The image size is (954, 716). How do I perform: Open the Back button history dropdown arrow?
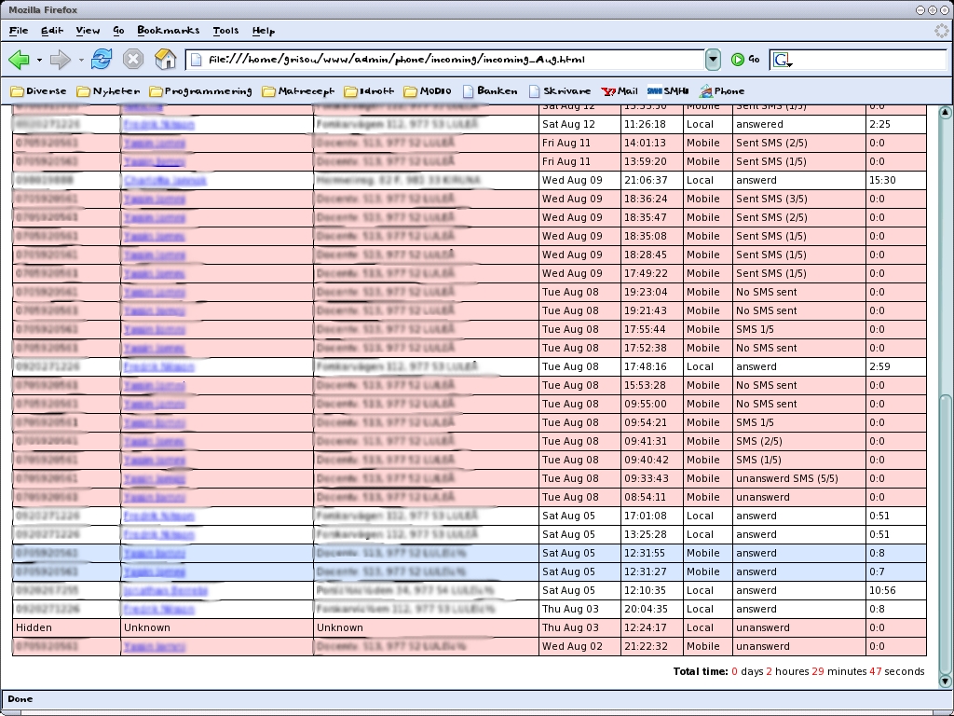[x=39, y=61]
